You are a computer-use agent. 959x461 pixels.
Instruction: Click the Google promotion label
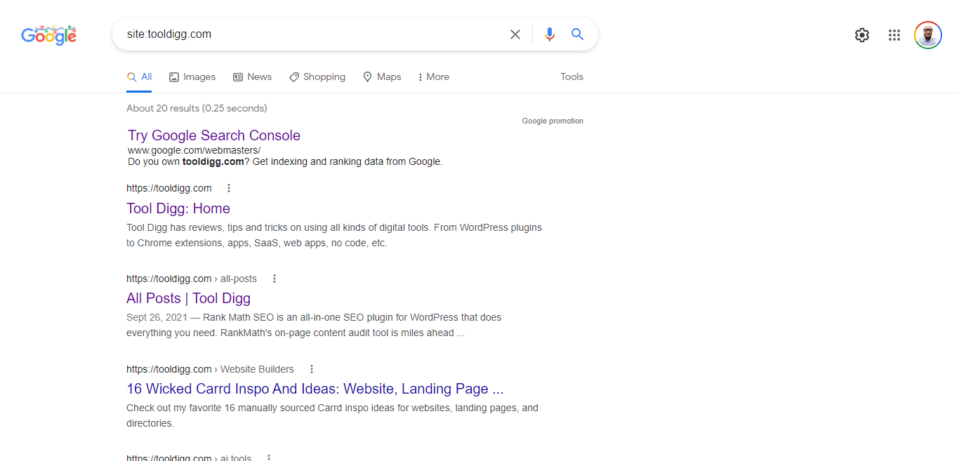coord(553,121)
